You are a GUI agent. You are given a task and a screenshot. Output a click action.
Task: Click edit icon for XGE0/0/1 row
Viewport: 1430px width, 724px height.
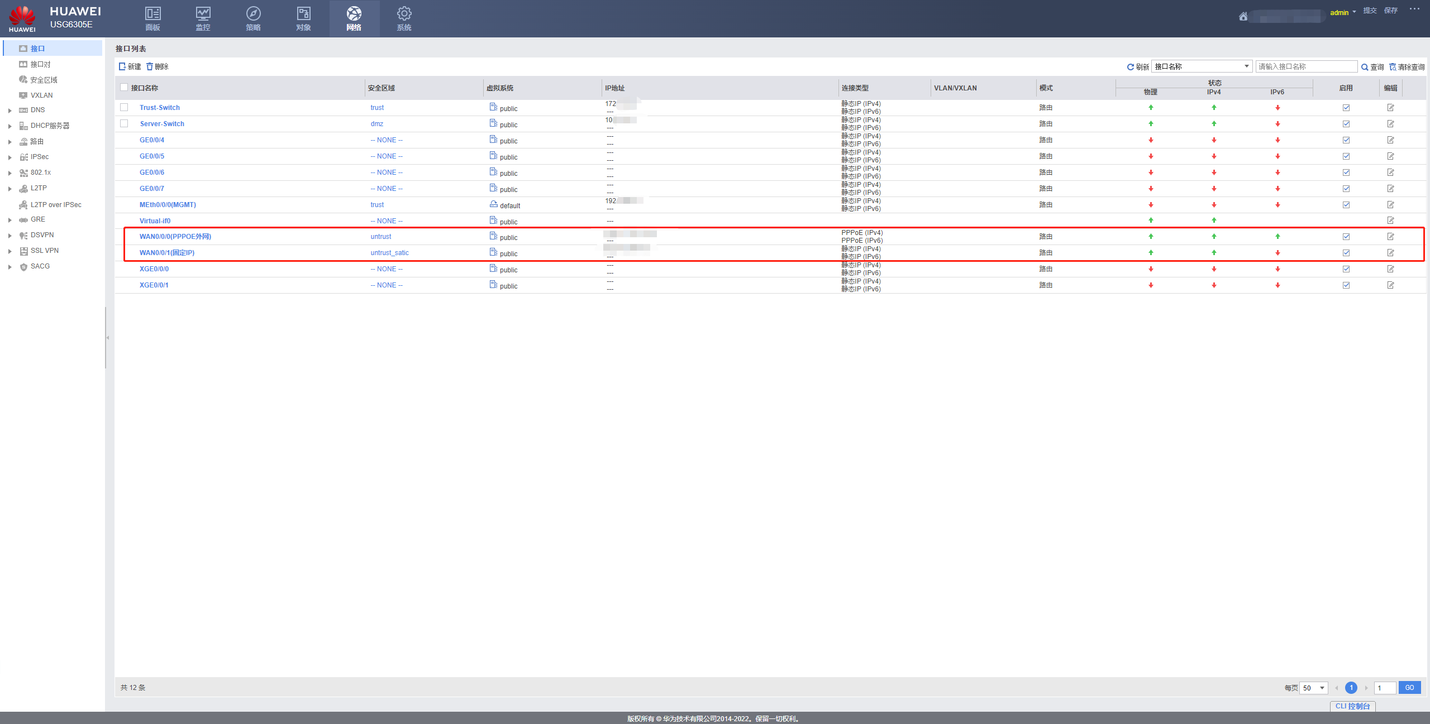[1390, 285]
